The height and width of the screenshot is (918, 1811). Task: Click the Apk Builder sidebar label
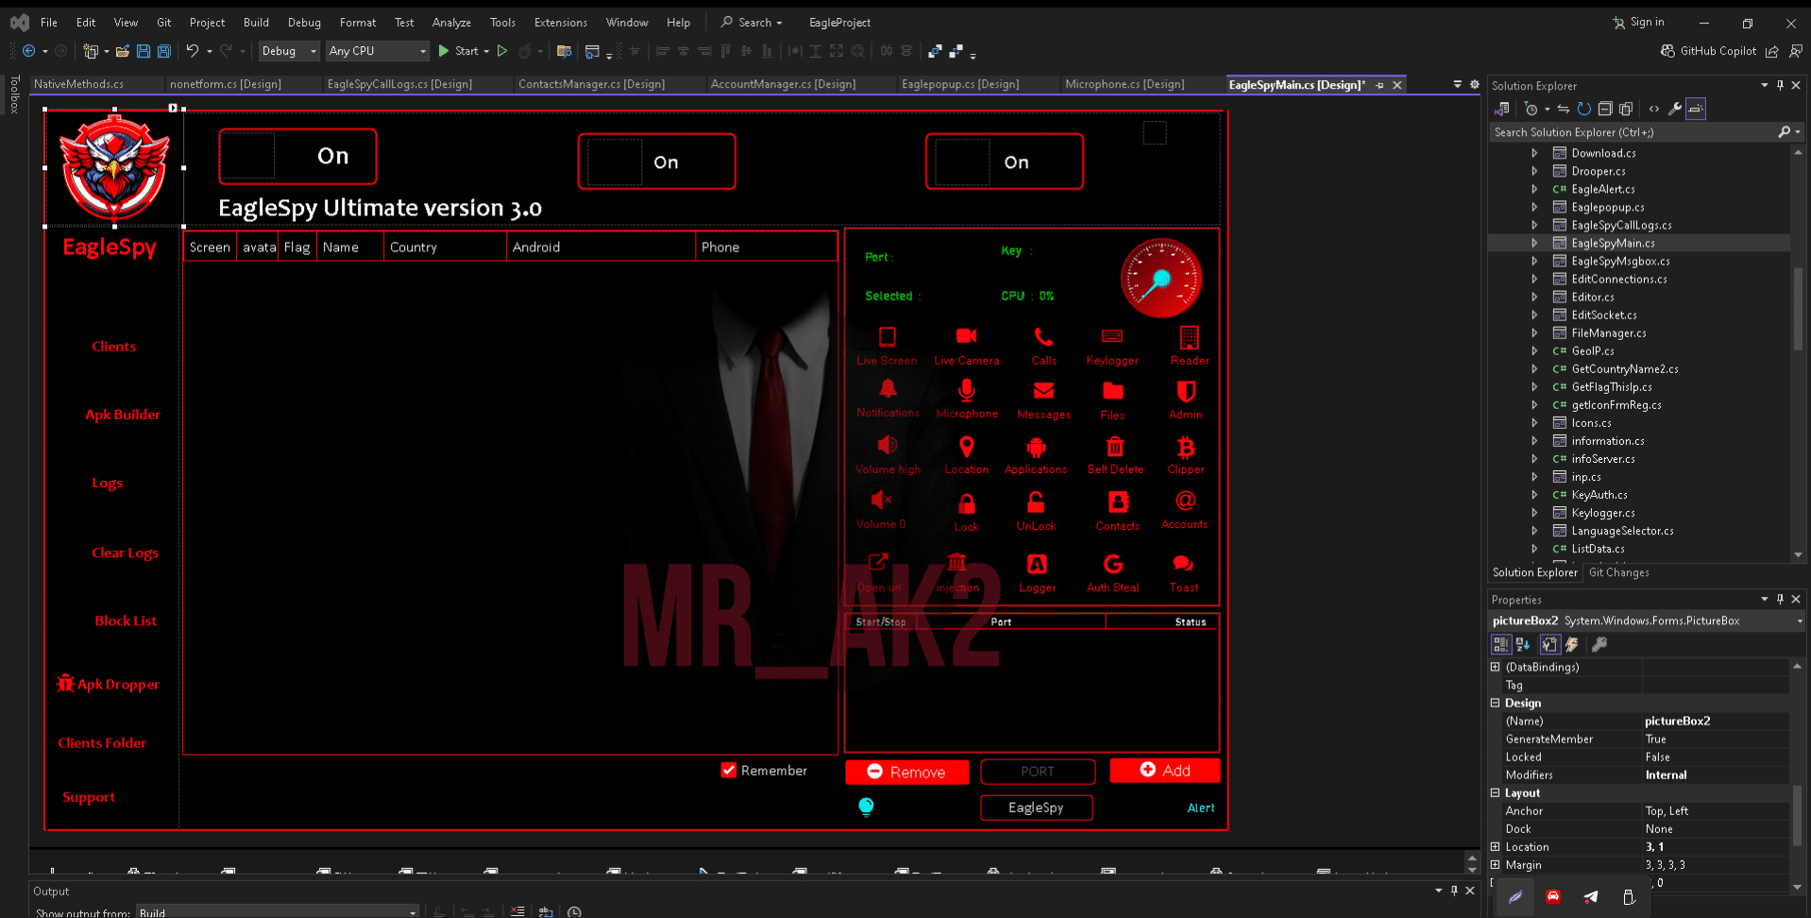pos(123,415)
